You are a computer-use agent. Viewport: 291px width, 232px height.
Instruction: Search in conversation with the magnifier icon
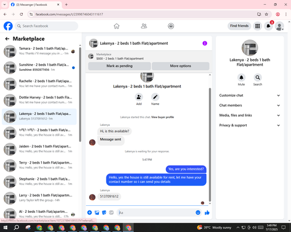tap(258, 78)
